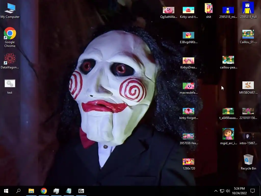Select the t_a8498aaaa image file
The width and height of the screenshot is (261, 196).
point(228,114)
